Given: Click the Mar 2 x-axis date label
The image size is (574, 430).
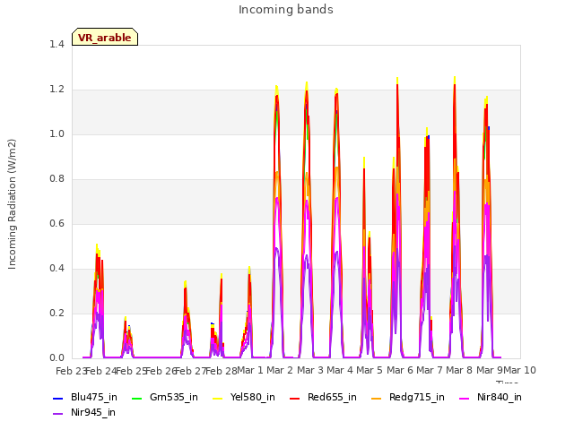Looking at the screenshot, I should 280,370.
